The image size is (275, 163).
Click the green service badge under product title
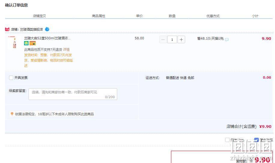[x=26, y=43]
